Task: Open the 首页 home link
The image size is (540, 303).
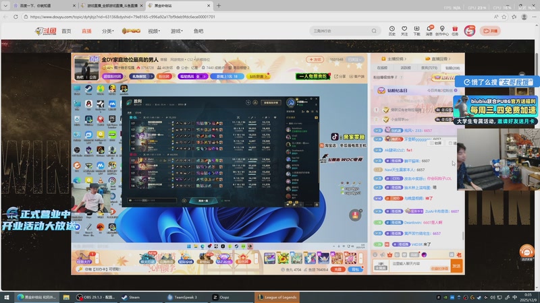Action: pyautogui.click(x=66, y=31)
